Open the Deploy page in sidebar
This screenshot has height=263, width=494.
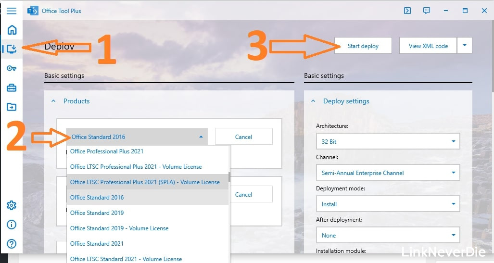coord(12,49)
